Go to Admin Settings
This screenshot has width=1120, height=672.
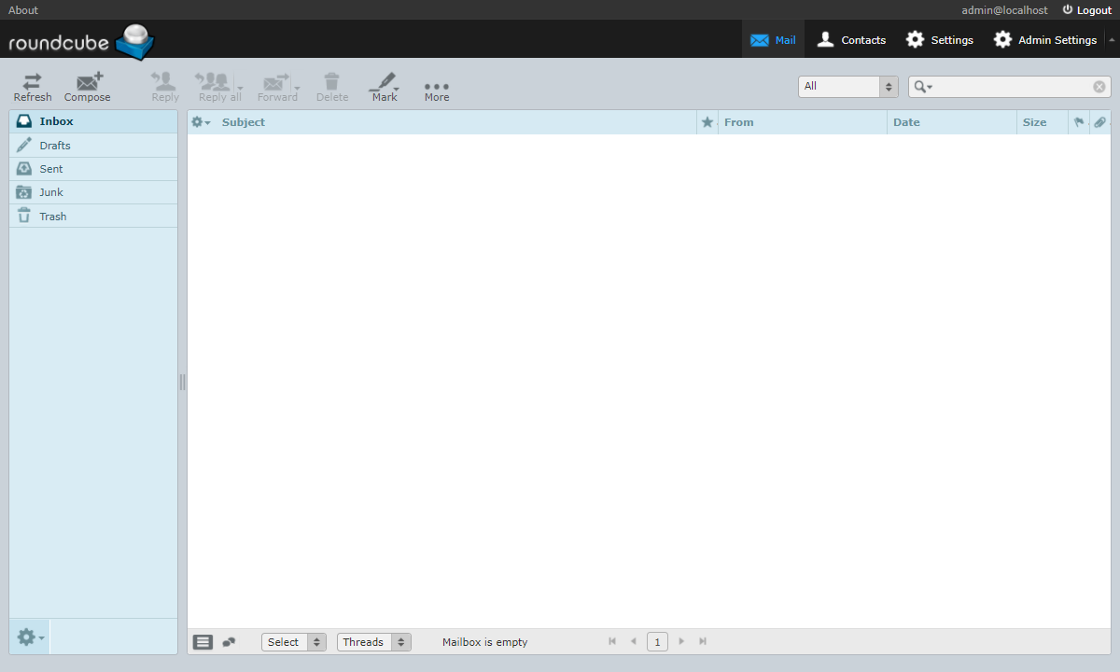point(1045,39)
